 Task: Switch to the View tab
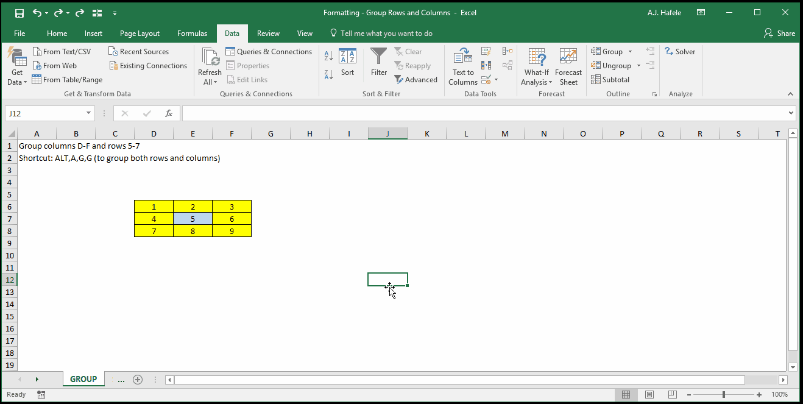[x=305, y=34]
